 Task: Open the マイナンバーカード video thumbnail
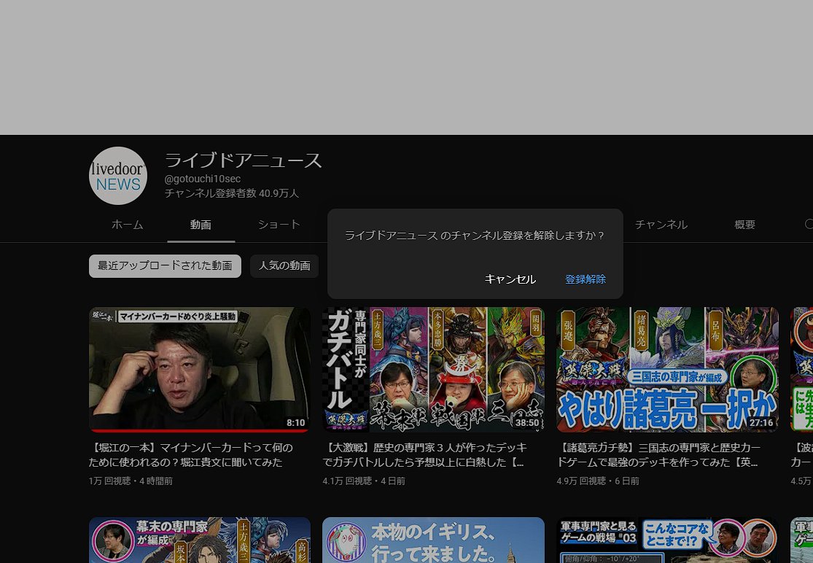click(x=200, y=370)
